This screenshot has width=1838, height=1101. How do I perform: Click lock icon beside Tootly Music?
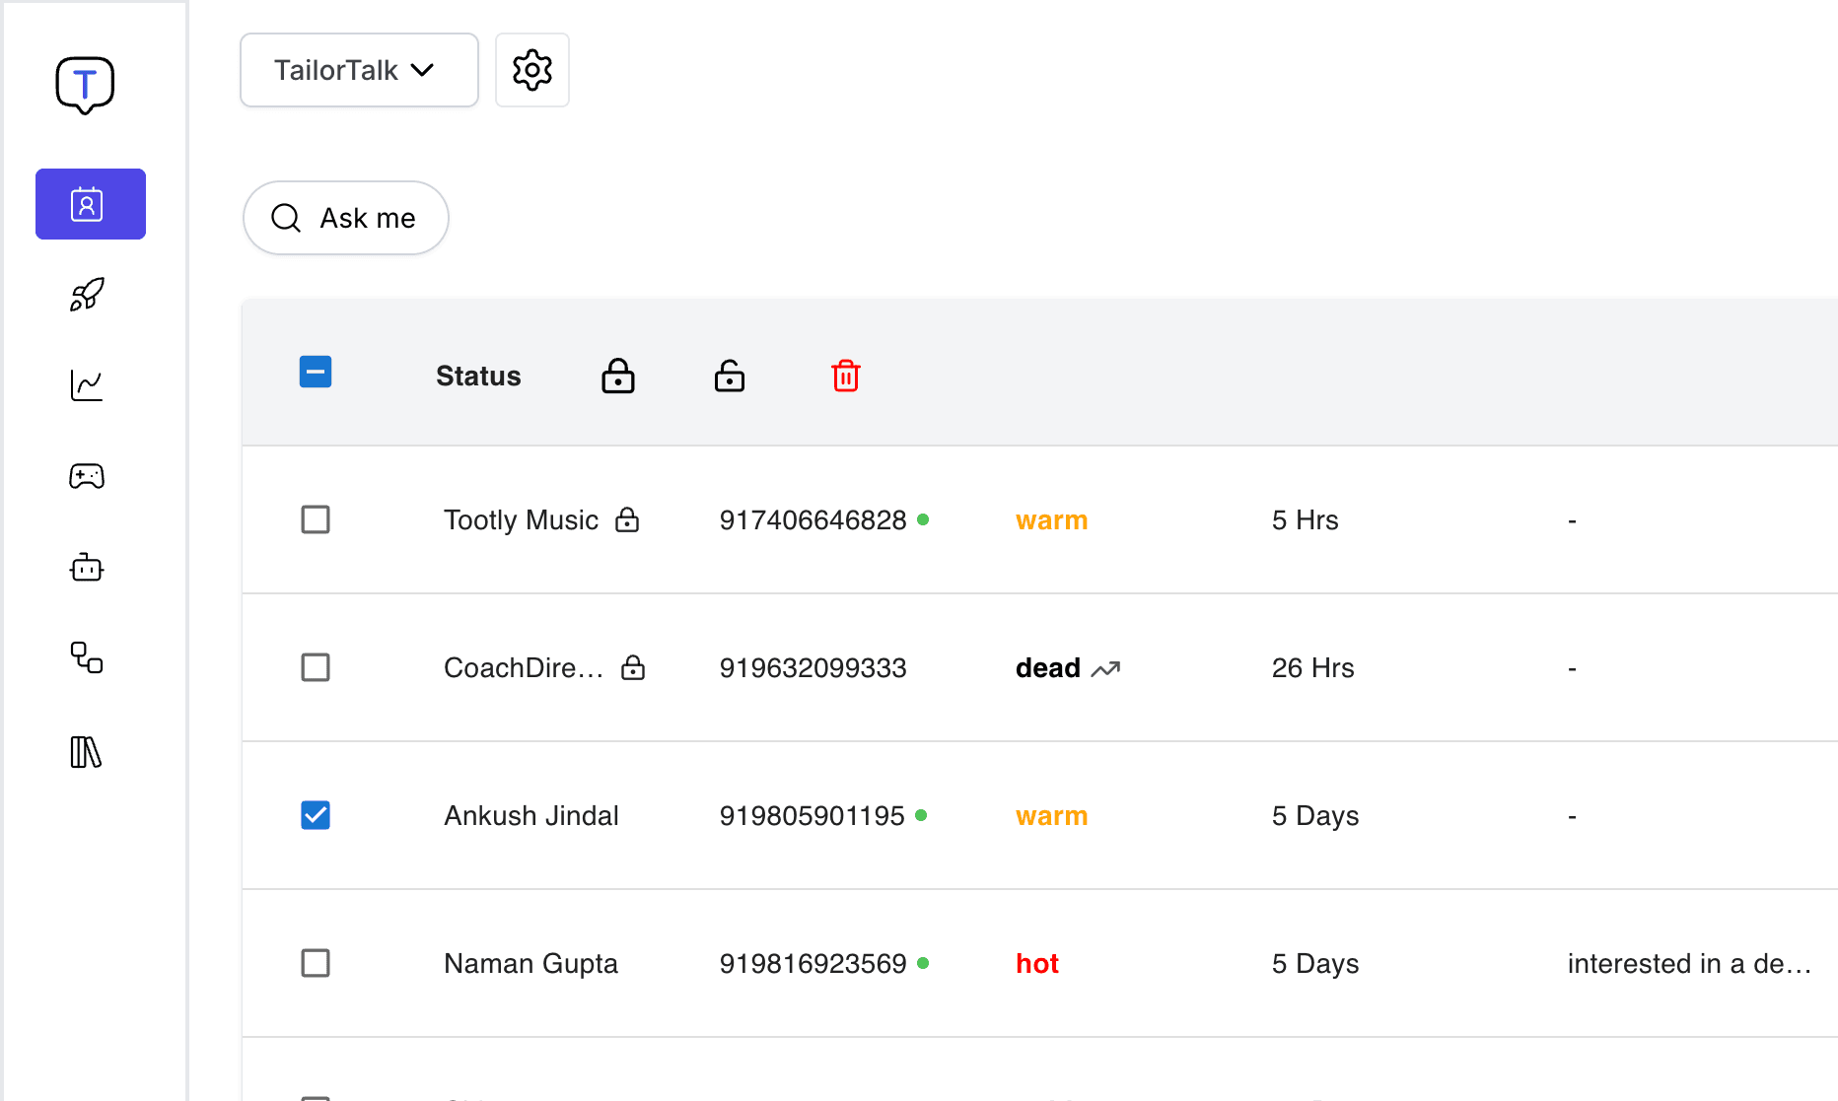[x=627, y=519]
